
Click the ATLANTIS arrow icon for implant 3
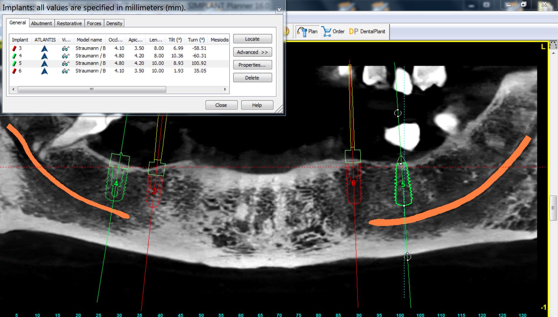pos(45,48)
